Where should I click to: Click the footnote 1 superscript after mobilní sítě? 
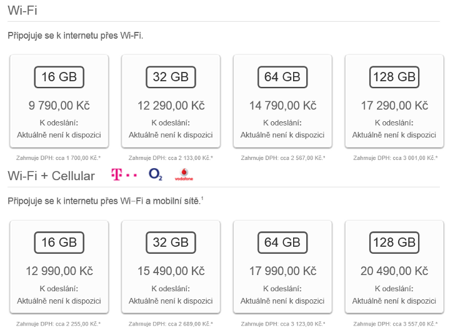(202, 199)
